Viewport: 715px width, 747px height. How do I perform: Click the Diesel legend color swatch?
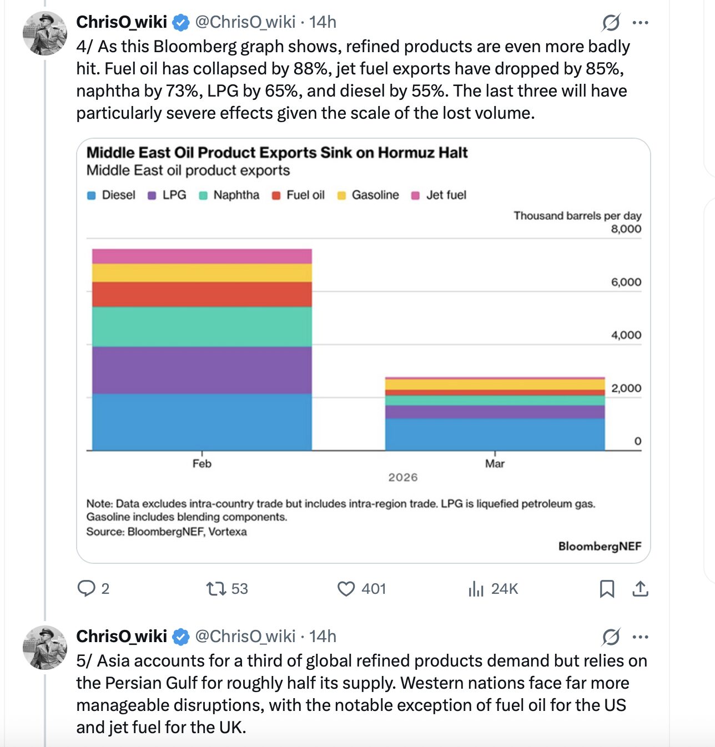coord(92,195)
